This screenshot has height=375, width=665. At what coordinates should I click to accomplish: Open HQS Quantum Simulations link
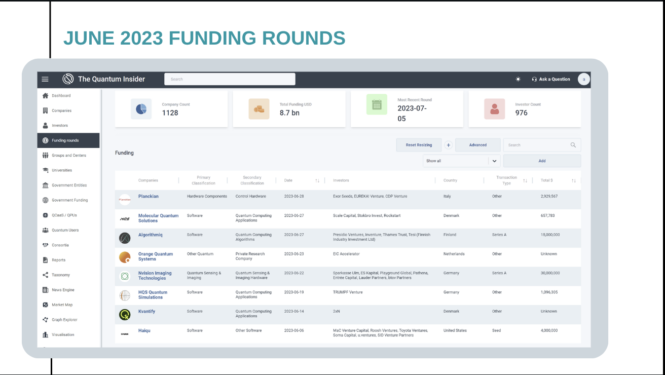pos(153,295)
